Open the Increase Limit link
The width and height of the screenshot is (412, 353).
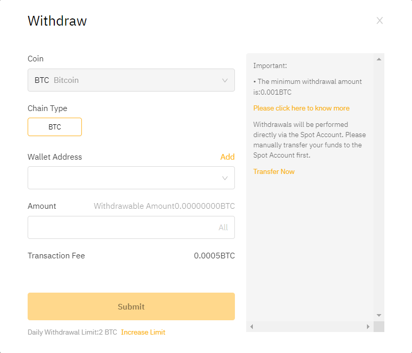143,332
